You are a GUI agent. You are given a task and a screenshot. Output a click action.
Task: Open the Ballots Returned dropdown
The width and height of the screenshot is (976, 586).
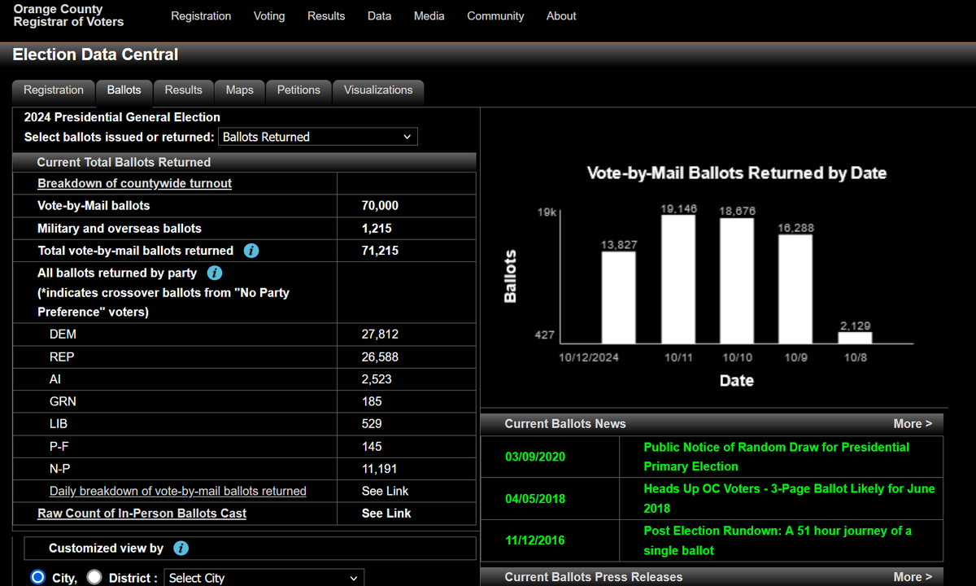click(318, 137)
